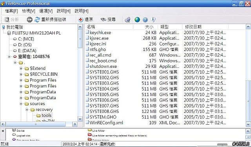
Task: Select the My Computer root icon
Action: [x=4, y=27]
